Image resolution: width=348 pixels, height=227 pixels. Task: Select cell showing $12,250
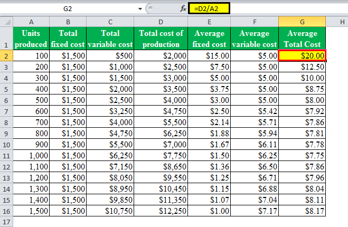click(161, 211)
